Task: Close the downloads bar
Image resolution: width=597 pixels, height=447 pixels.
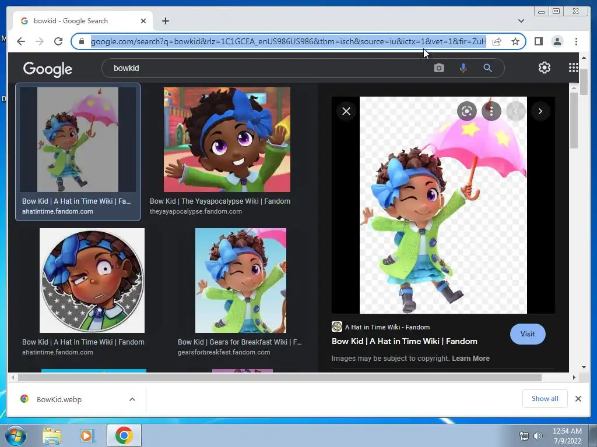Action: point(578,399)
